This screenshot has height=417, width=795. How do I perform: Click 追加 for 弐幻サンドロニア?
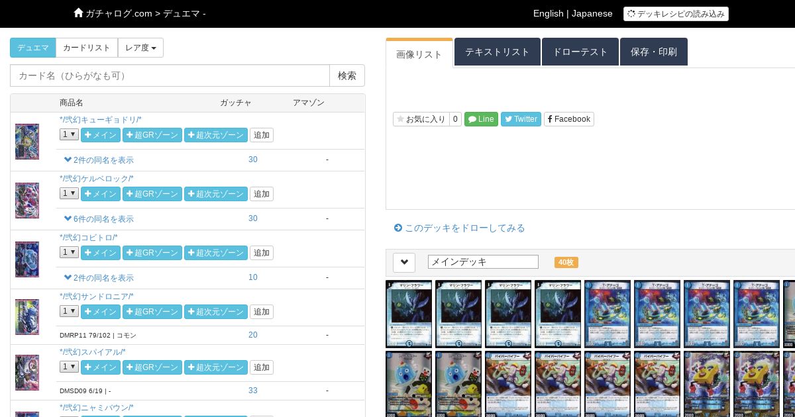tap(262, 312)
